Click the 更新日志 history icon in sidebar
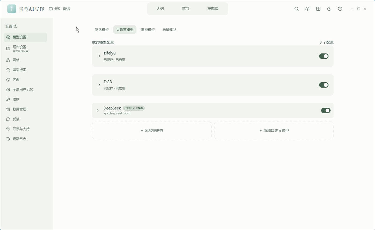The image size is (375, 230). [8, 139]
